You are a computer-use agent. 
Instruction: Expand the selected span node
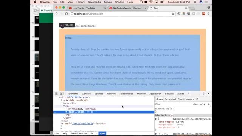[x=66, y=112]
